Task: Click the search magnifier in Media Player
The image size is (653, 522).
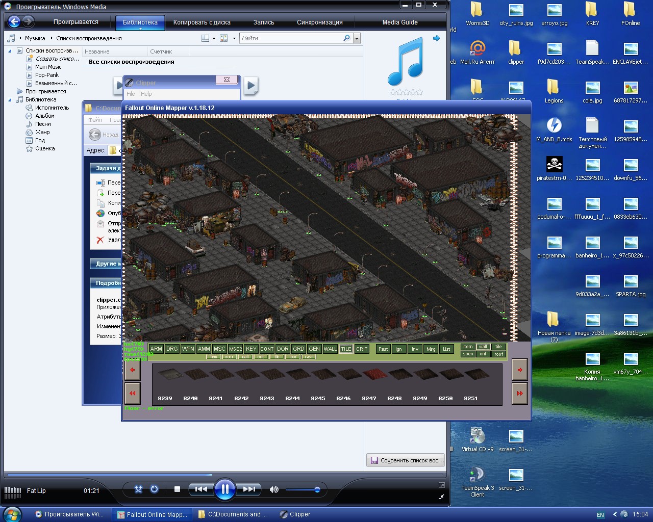Action: pos(347,38)
